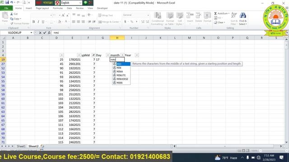Open Format as Table gallery
The image size is (289, 162).
170,18
